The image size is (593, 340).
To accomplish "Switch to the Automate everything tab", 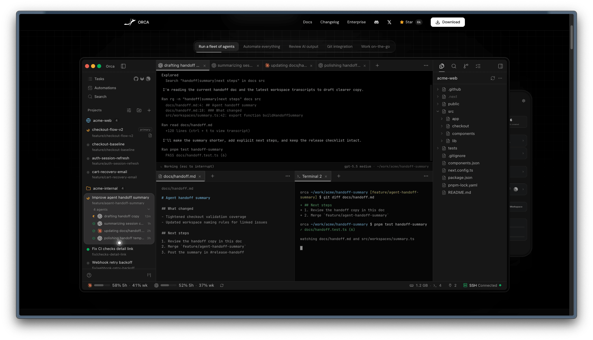I will tap(261, 47).
